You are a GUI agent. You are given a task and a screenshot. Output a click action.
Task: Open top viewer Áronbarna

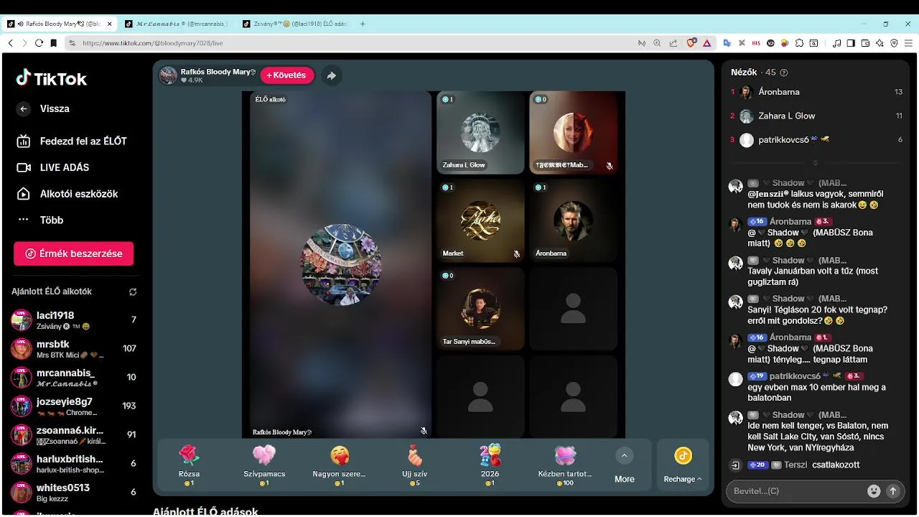point(816,92)
